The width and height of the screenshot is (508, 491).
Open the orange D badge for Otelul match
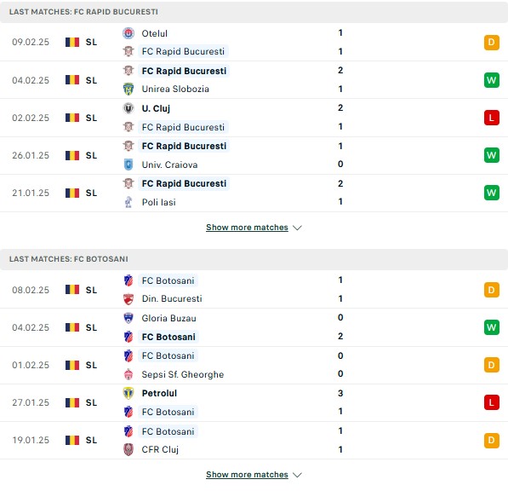point(492,42)
